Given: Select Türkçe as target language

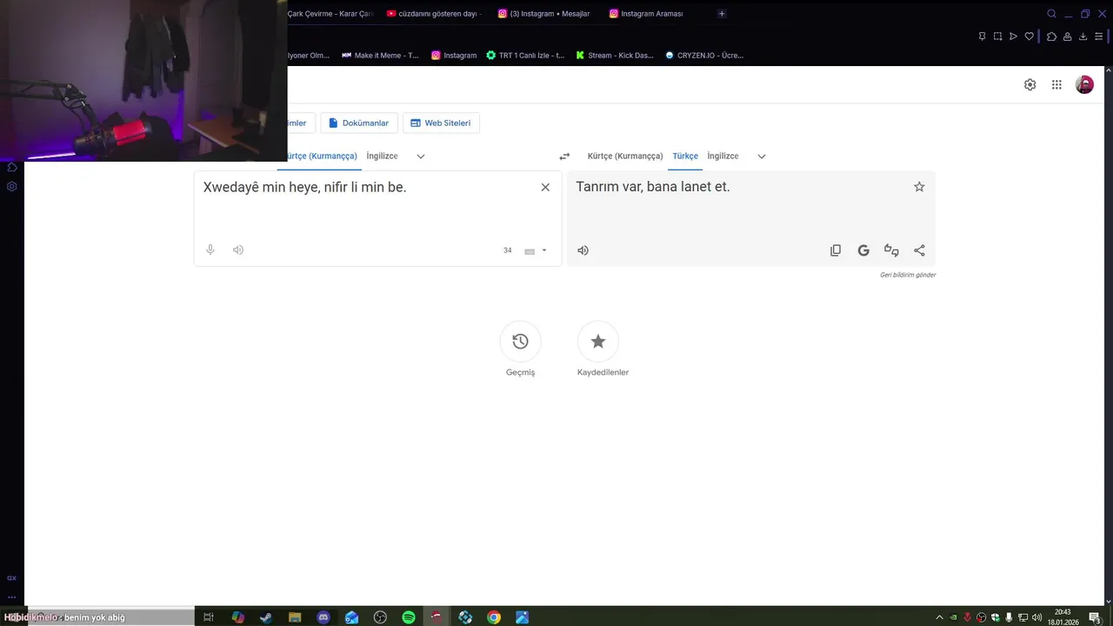Looking at the screenshot, I should (685, 156).
